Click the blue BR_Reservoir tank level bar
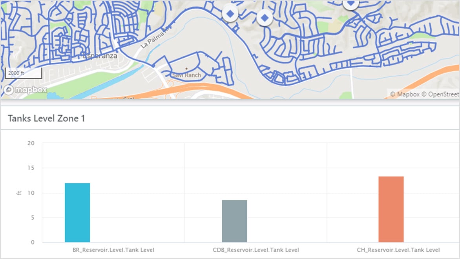 (77, 212)
